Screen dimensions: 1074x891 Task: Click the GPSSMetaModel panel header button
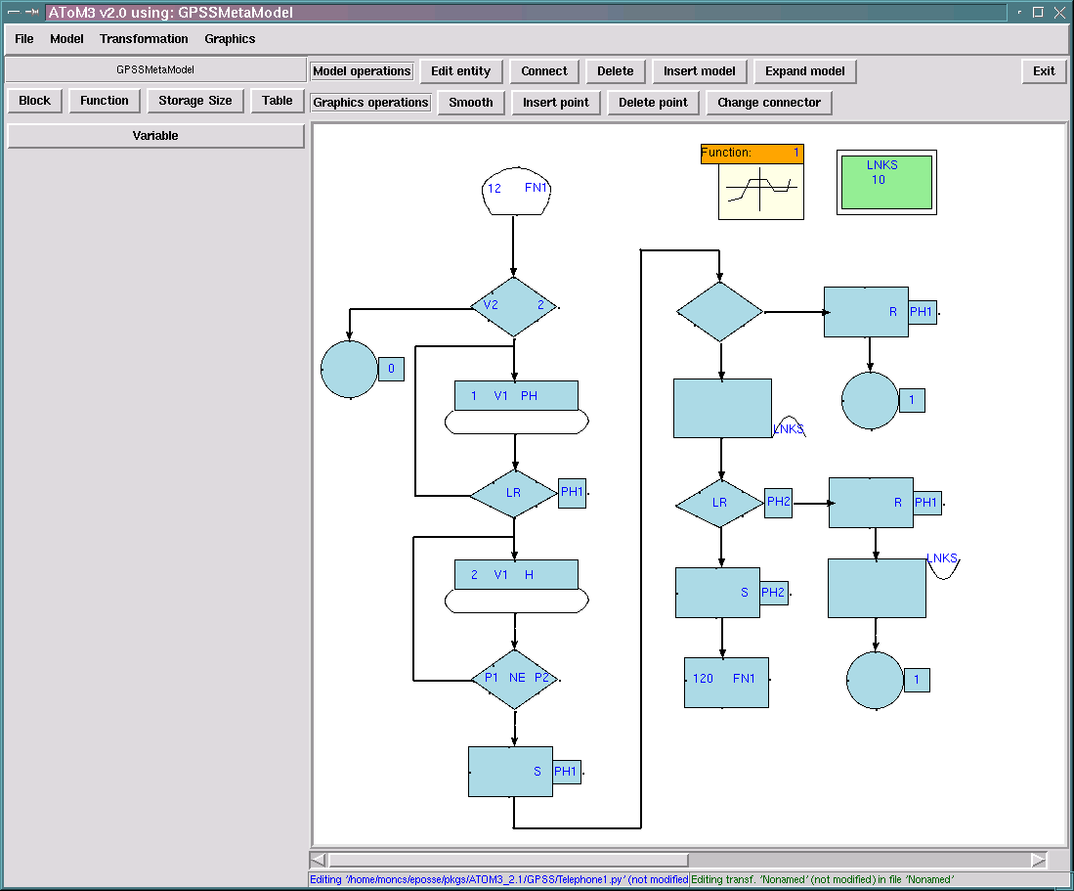155,69
